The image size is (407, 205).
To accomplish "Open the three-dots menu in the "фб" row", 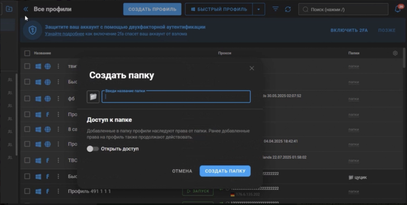I will [58, 99].
